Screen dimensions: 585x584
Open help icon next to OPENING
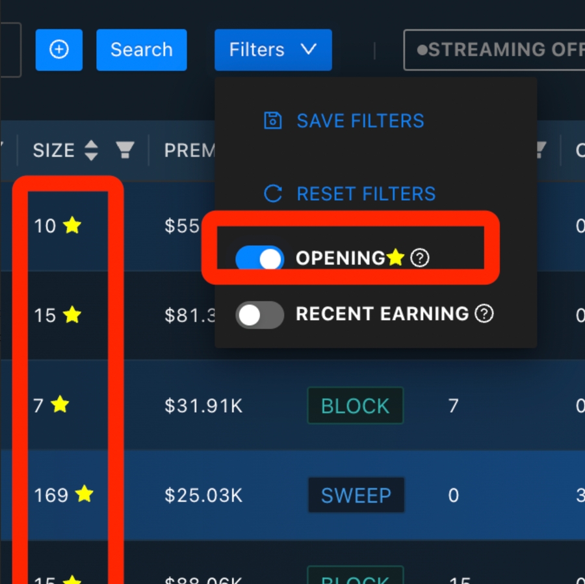(x=421, y=258)
